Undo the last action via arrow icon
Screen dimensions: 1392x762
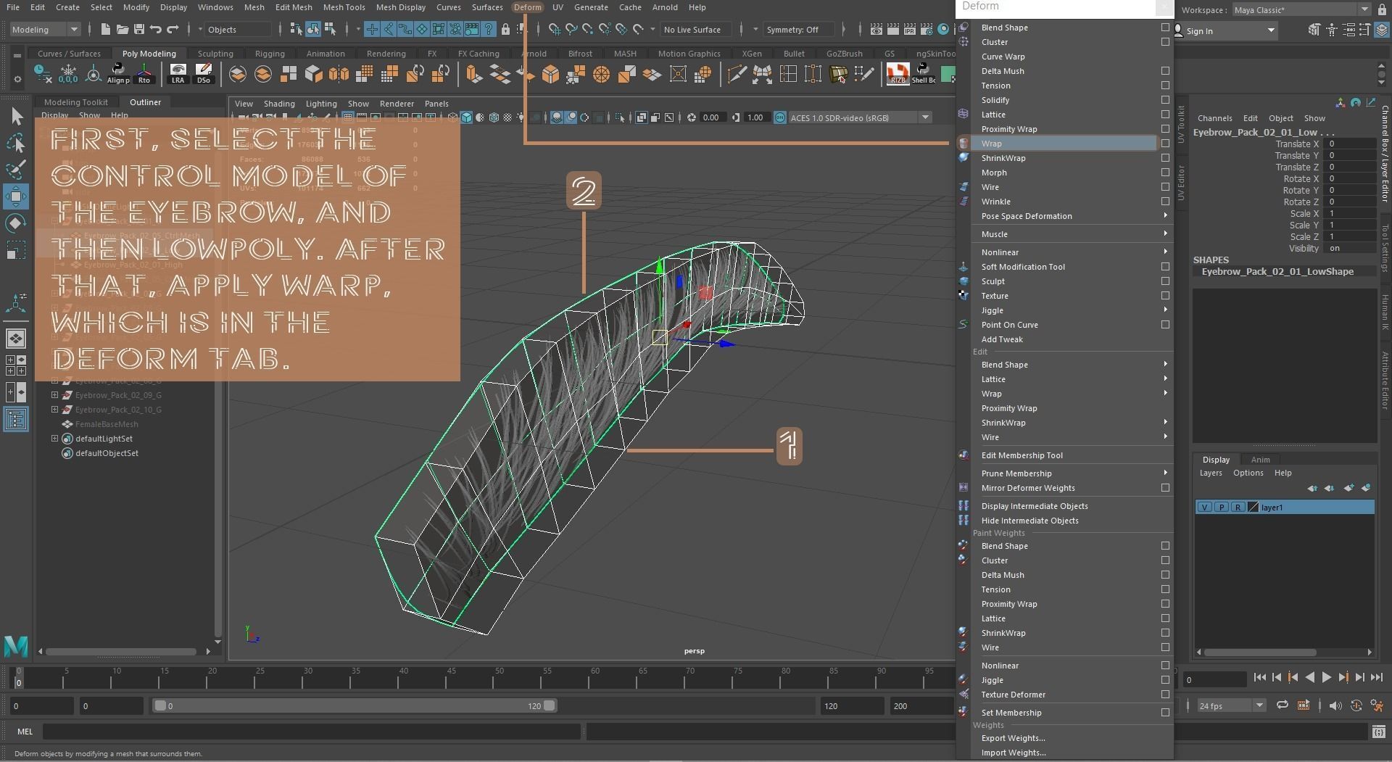pos(156,29)
